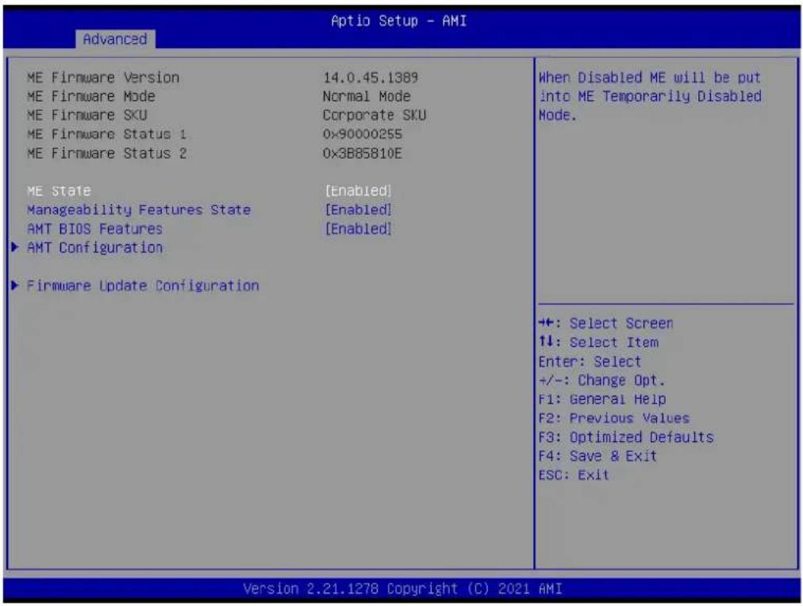Open the Advanced tab

[x=115, y=39]
